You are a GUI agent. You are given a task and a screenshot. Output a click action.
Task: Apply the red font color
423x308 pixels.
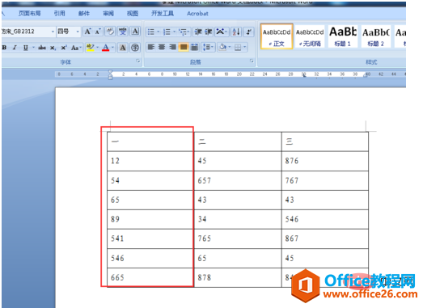[106, 48]
